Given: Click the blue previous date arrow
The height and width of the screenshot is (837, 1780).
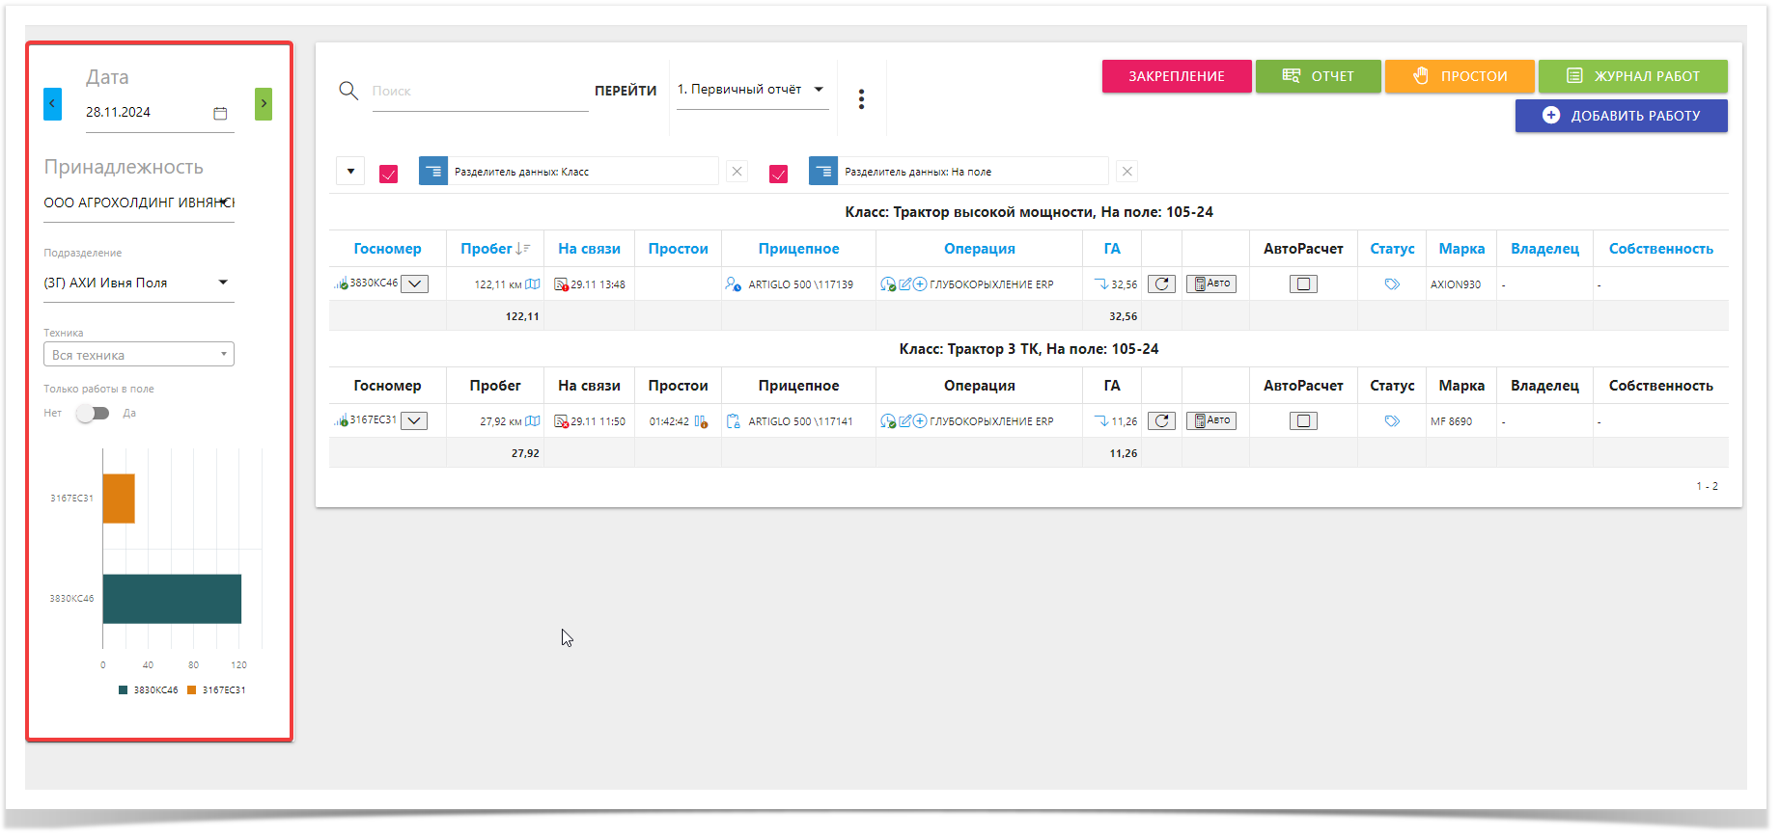Looking at the screenshot, I should pyautogui.click(x=52, y=103).
